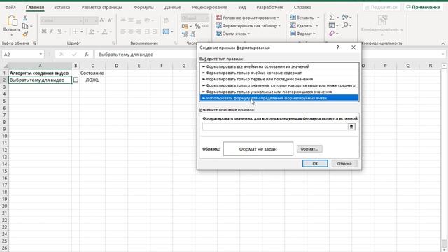Click the text orientation icon
This screenshot has width=448, height=252.
(148, 20)
